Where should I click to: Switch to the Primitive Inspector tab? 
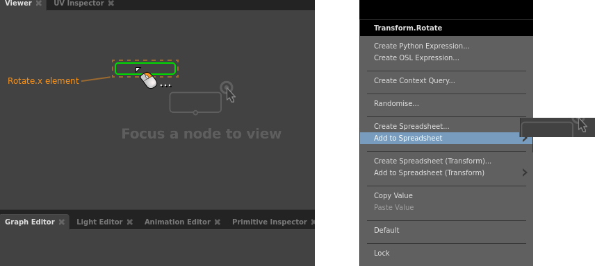[x=270, y=222]
